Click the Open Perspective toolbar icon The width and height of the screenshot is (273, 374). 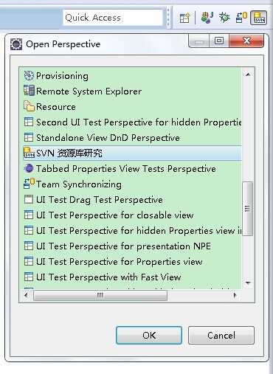coord(184,18)
